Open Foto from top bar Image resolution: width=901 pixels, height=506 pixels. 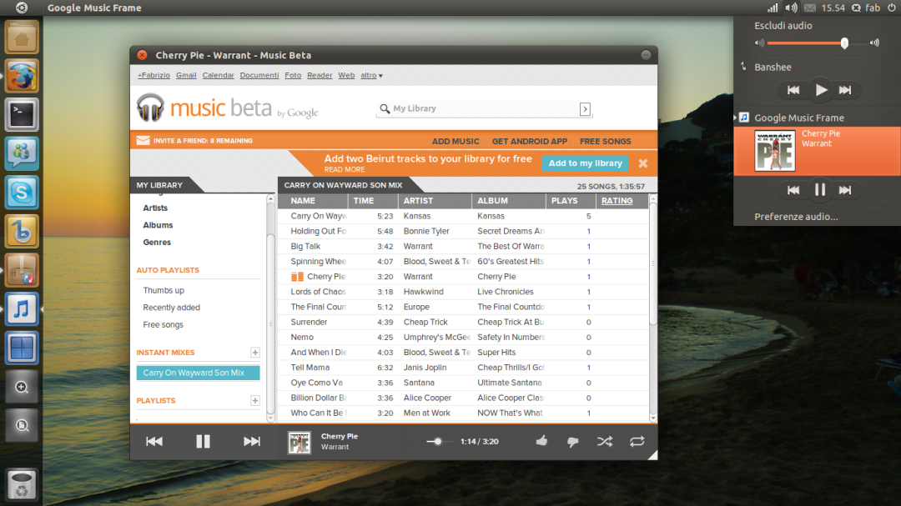[x=293, y=75]
